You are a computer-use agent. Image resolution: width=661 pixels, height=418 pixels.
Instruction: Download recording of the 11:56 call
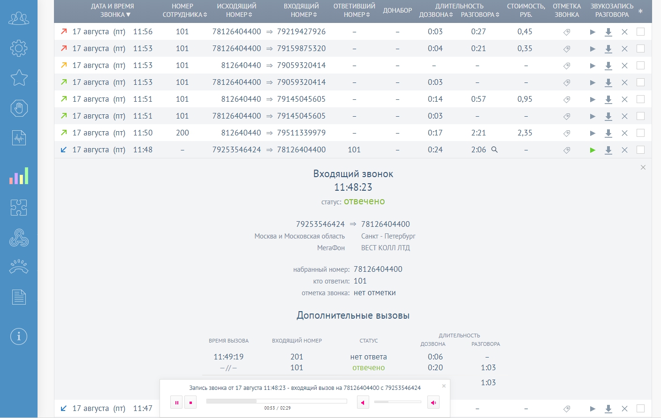pyautogui.click(x=608, y=32)
